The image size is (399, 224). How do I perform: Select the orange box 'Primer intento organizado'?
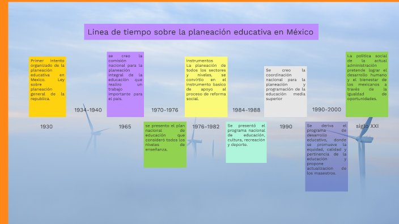(48, 87)
